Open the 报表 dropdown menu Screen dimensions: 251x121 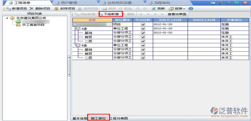click(177, 9)
